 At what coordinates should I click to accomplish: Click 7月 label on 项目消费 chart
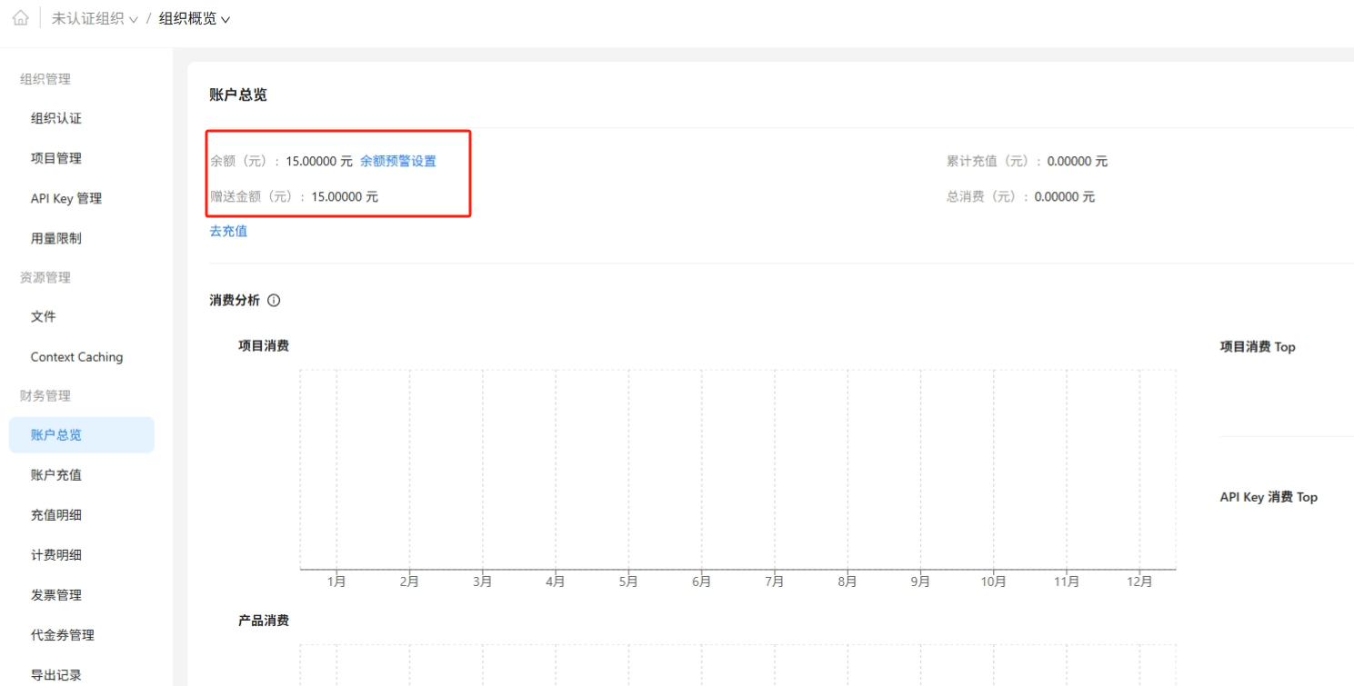coord(774,582)
